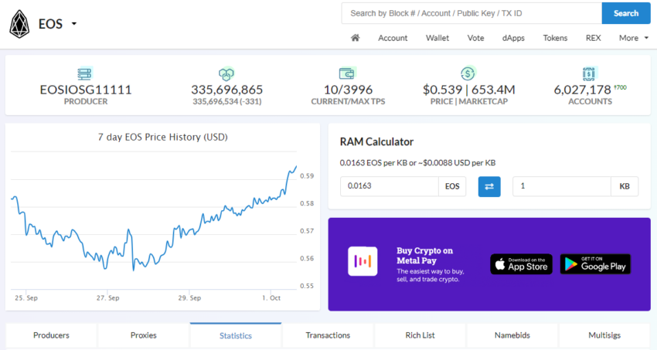This screenshot has width=657, height=350.
Task: Click the accounts icon above 6,027,178
Action: click(589, 73)
